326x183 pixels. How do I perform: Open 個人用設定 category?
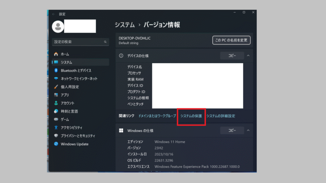click(x=80, y=87)
